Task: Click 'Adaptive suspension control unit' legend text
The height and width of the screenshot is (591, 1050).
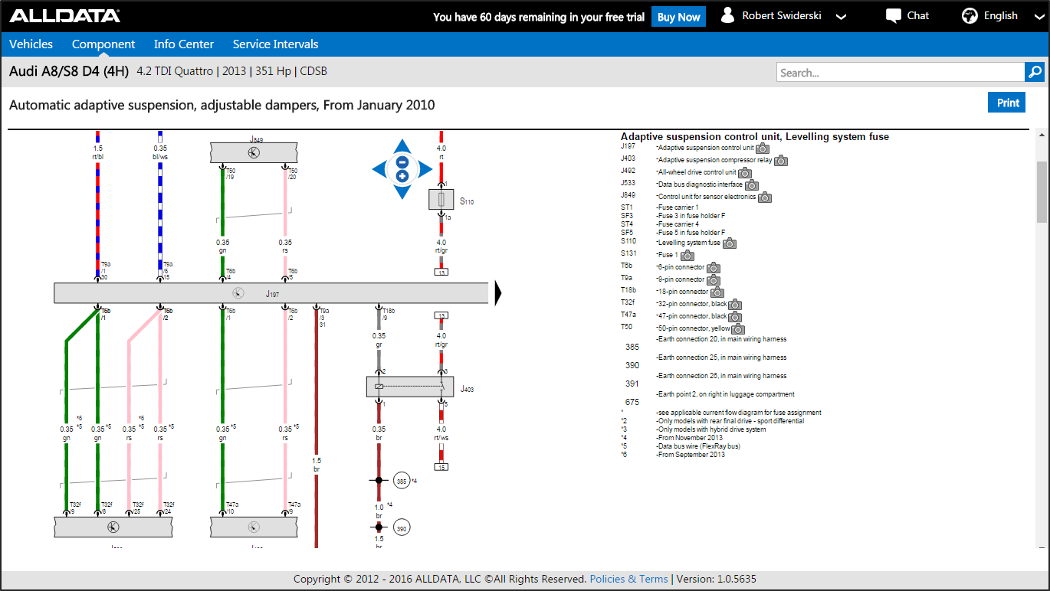Action: tap(706, 148)
